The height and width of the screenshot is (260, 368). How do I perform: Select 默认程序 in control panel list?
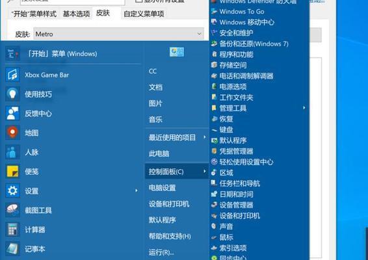pyautogui.click(x=233, y=140)
